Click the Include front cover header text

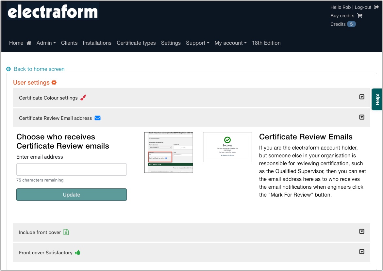tap(40, 232)
